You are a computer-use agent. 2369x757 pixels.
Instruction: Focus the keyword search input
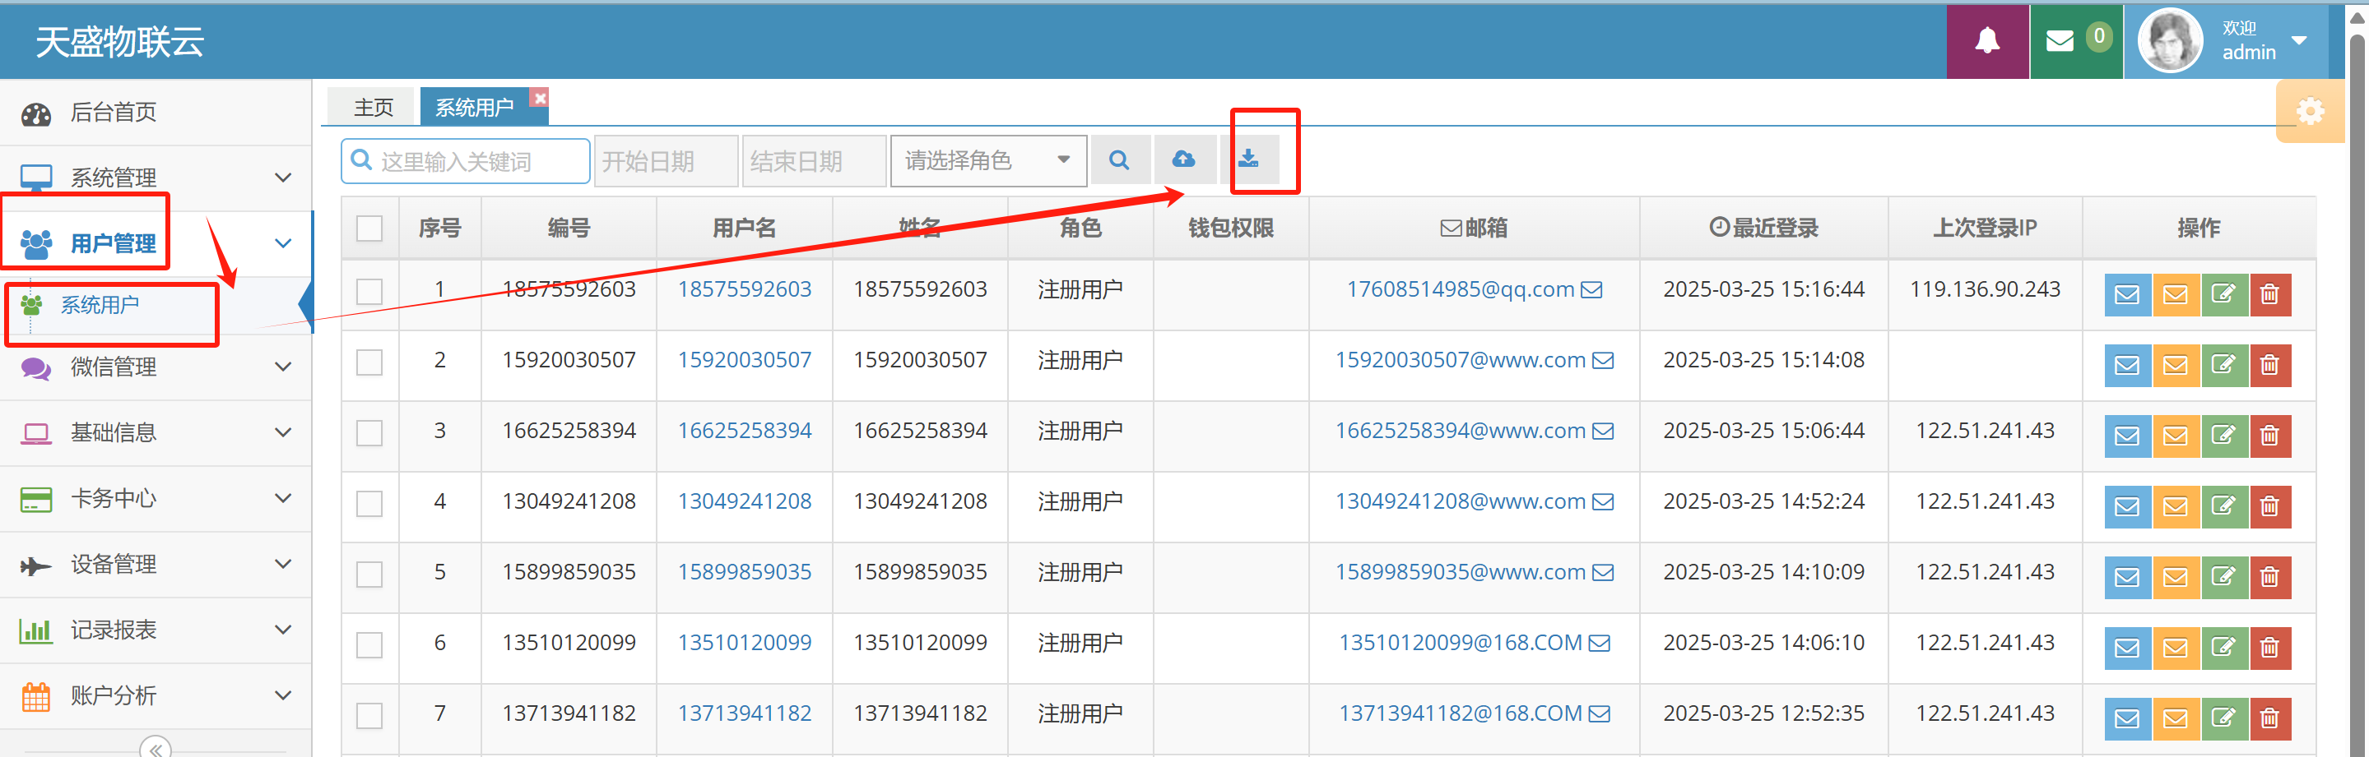coord(466,162)
